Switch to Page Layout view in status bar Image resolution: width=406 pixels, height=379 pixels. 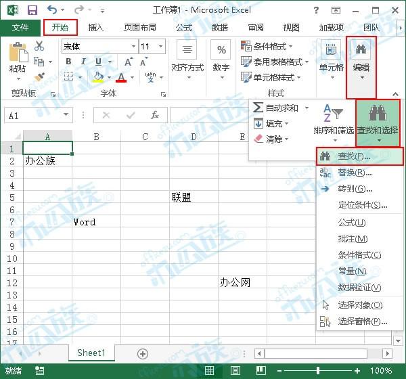[x=235, y=371]
